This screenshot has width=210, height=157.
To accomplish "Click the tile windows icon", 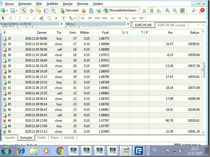I will 182,11.
